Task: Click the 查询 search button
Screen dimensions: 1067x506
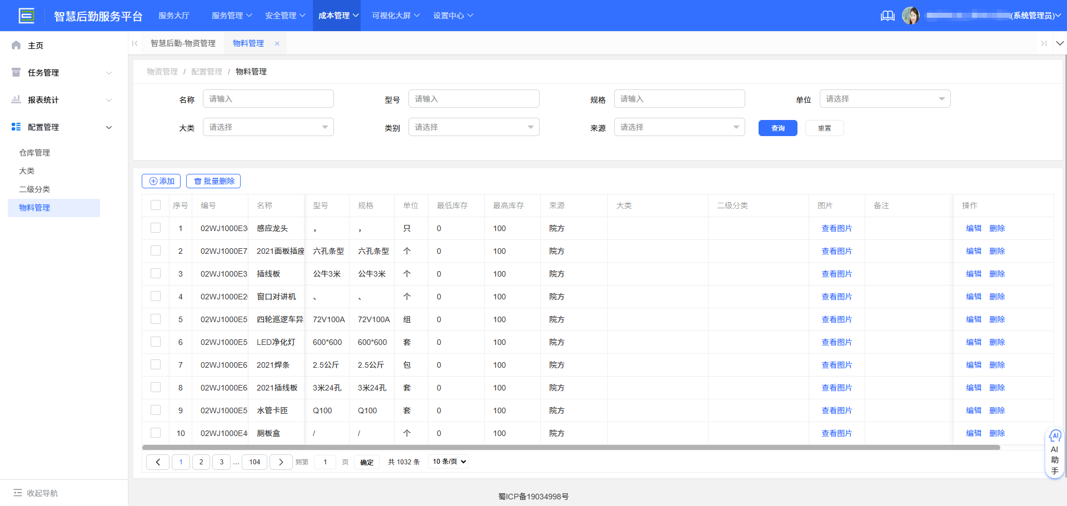Action: coord(777,128)
